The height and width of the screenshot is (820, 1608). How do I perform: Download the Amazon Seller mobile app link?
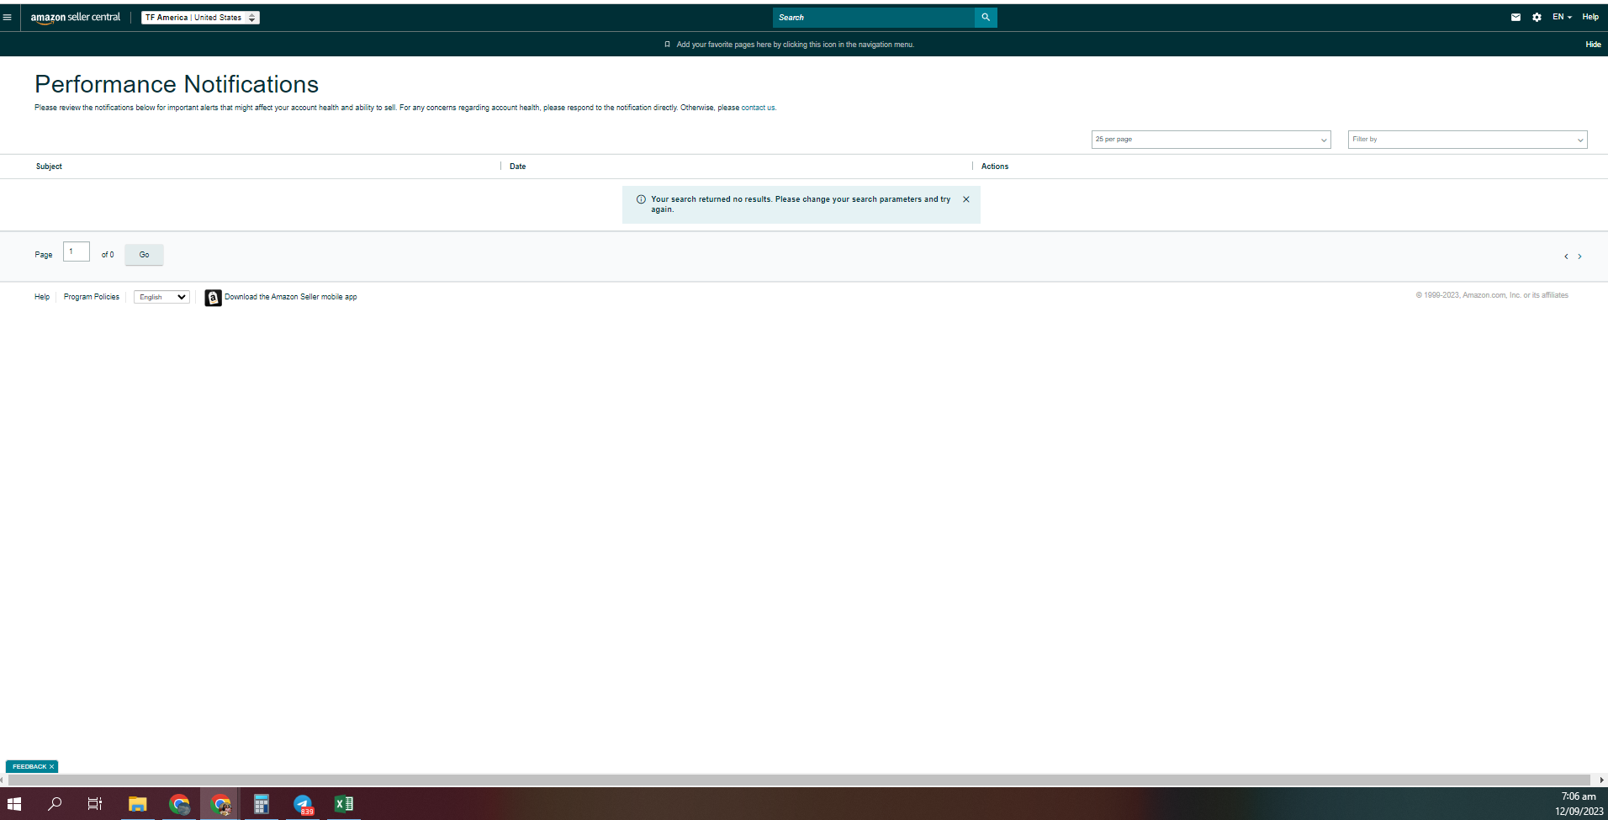click(x=291, y=297)
